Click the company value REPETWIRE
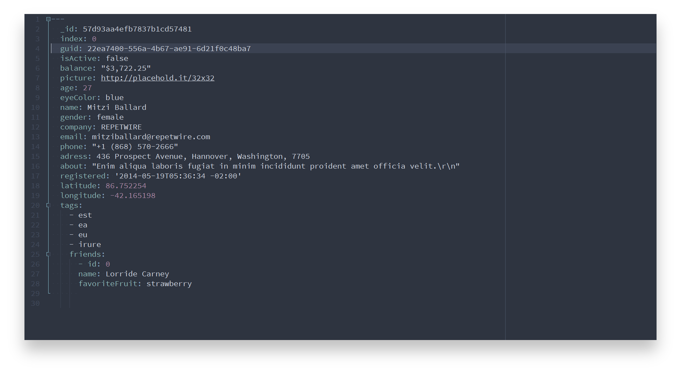The image size is (681, 375). 121,127
